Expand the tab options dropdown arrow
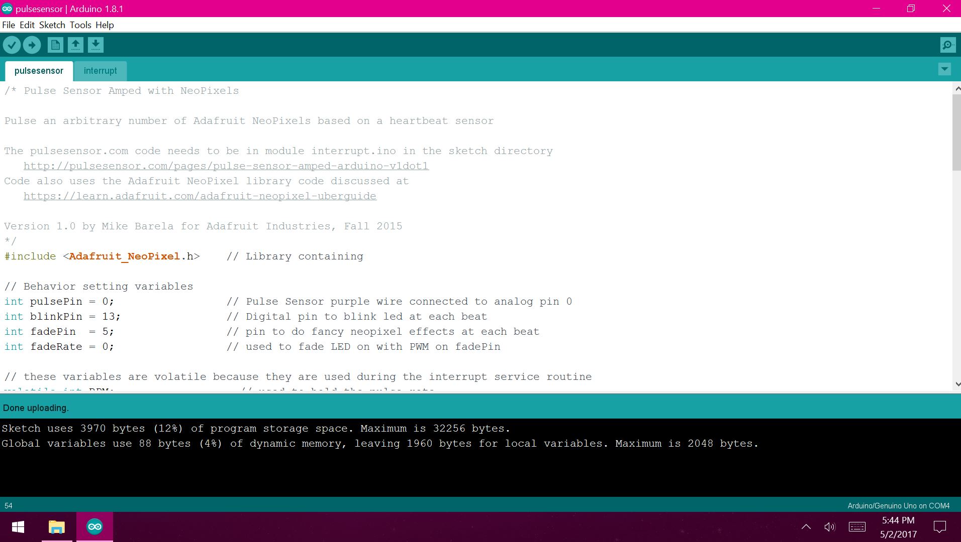 (x=944, y=69)
